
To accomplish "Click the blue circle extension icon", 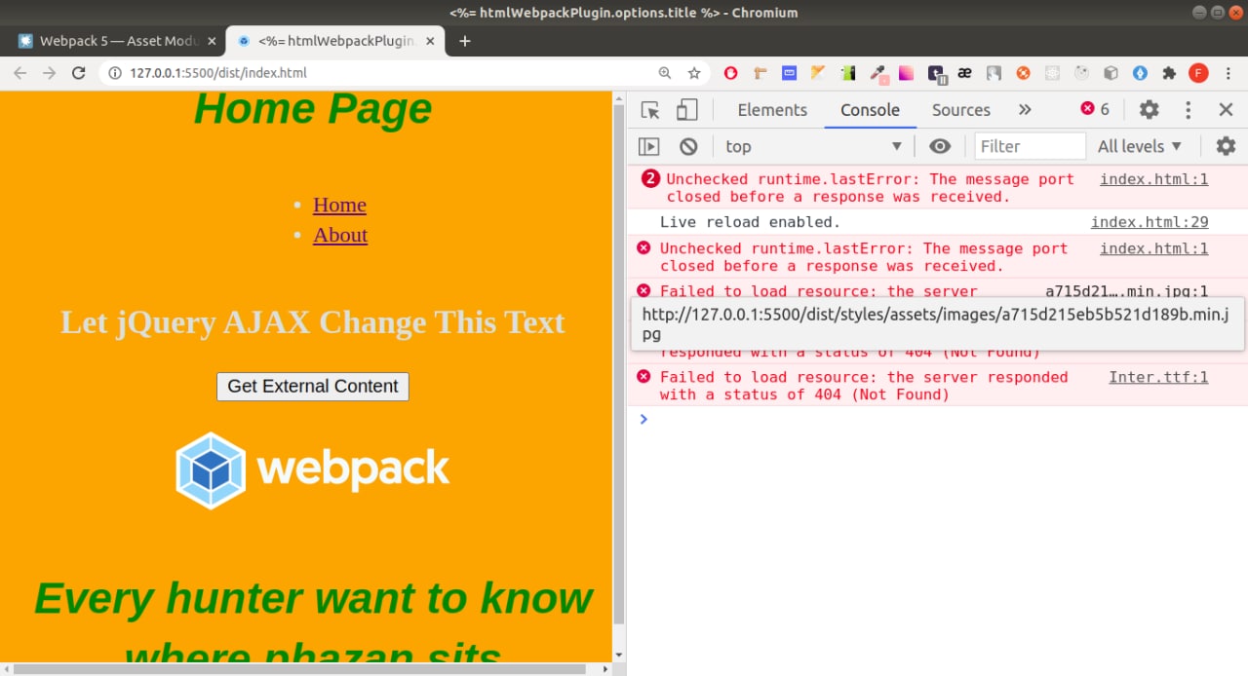I will pyautogui.click(x=1140, y=73).
